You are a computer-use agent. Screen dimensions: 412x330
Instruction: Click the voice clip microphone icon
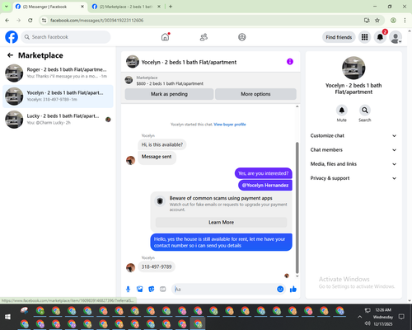pos(128,289)
